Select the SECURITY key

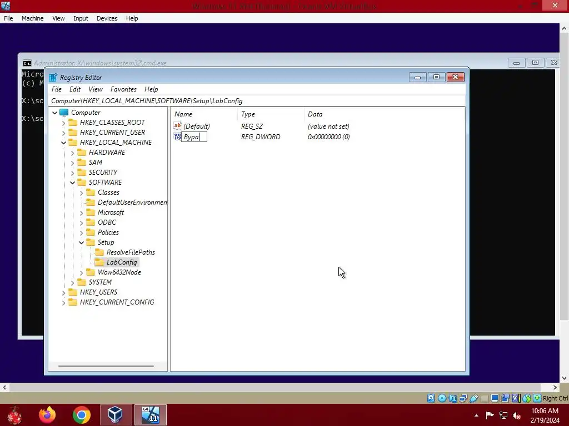point(103,173)
